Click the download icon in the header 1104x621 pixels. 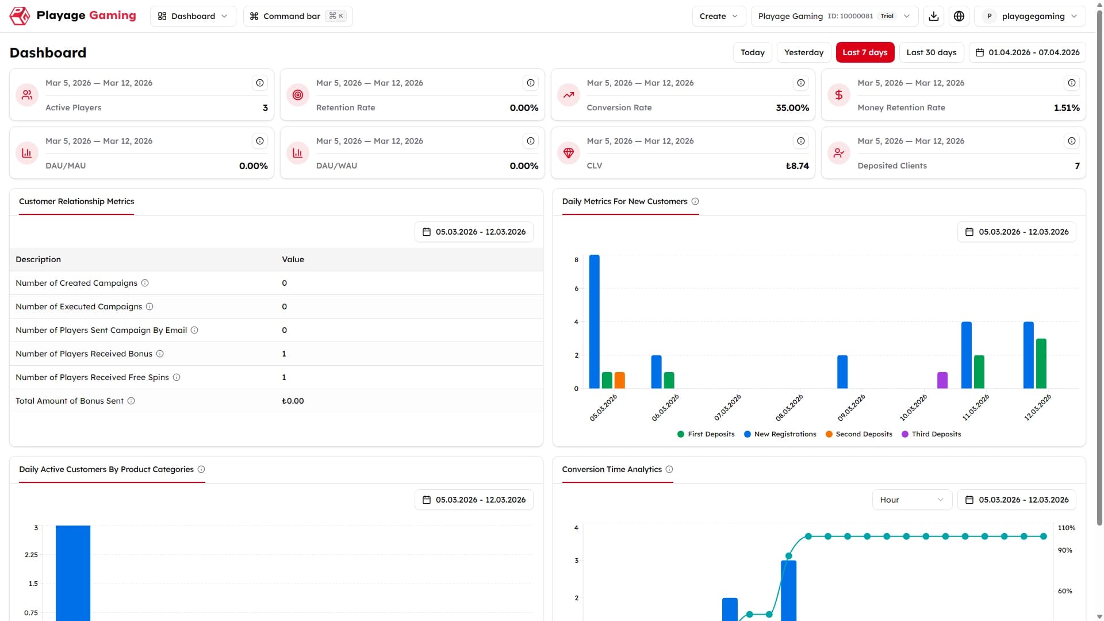pos(934,16)
